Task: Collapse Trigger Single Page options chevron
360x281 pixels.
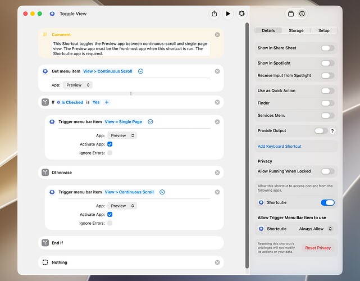Action: (x=151, y=122)
